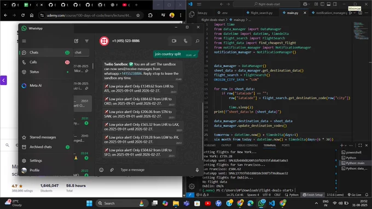Go back in Chrome browser
The height and width of the screenshot is (209, 372).
tap(5, 15)
